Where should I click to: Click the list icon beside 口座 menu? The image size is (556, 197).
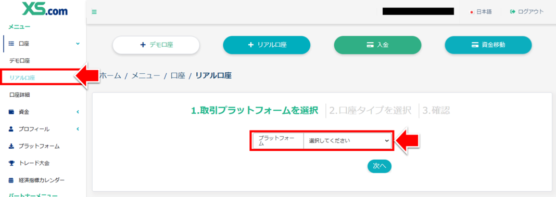pyautogui.click(x=11, y=44)
